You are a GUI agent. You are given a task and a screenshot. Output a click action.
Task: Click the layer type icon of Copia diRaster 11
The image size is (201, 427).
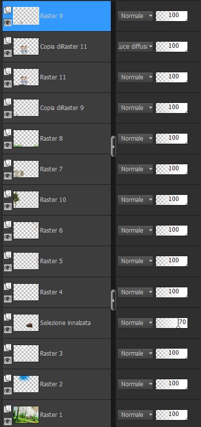[8, 41]
